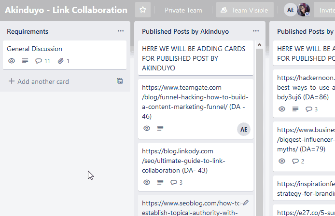335x216 pixels.
Task: Click comments icon on linkody card
Action: (x=176, y=182)
